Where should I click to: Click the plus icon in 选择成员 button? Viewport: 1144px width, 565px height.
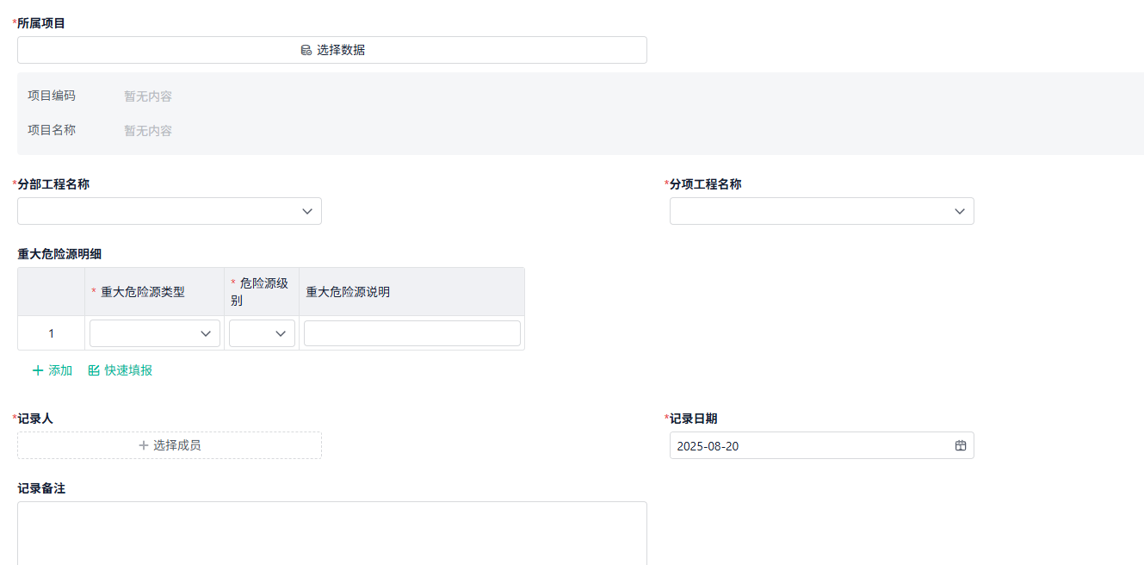point(143,445)
